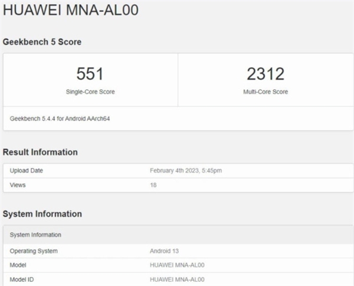Click the February 4th 2023 upload date value
The height and width of the screenshot is (286, 354).
tap(186, 171)
